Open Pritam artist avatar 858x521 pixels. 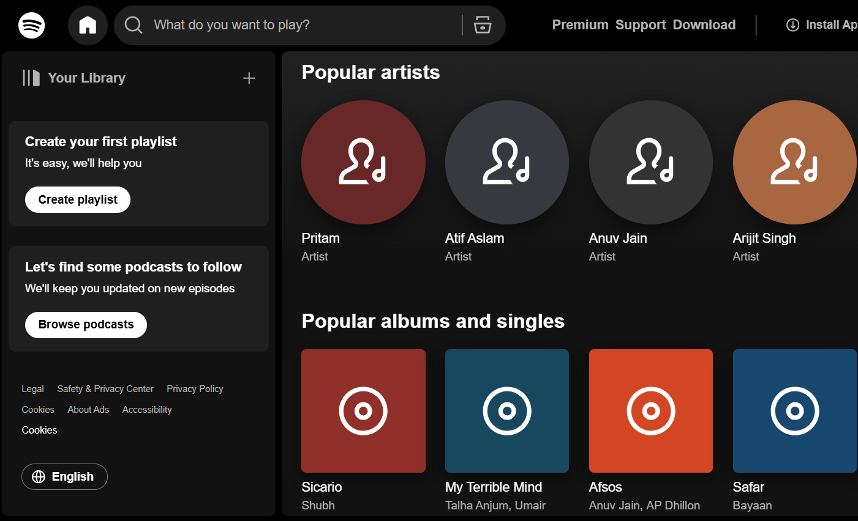click(363, 162)
